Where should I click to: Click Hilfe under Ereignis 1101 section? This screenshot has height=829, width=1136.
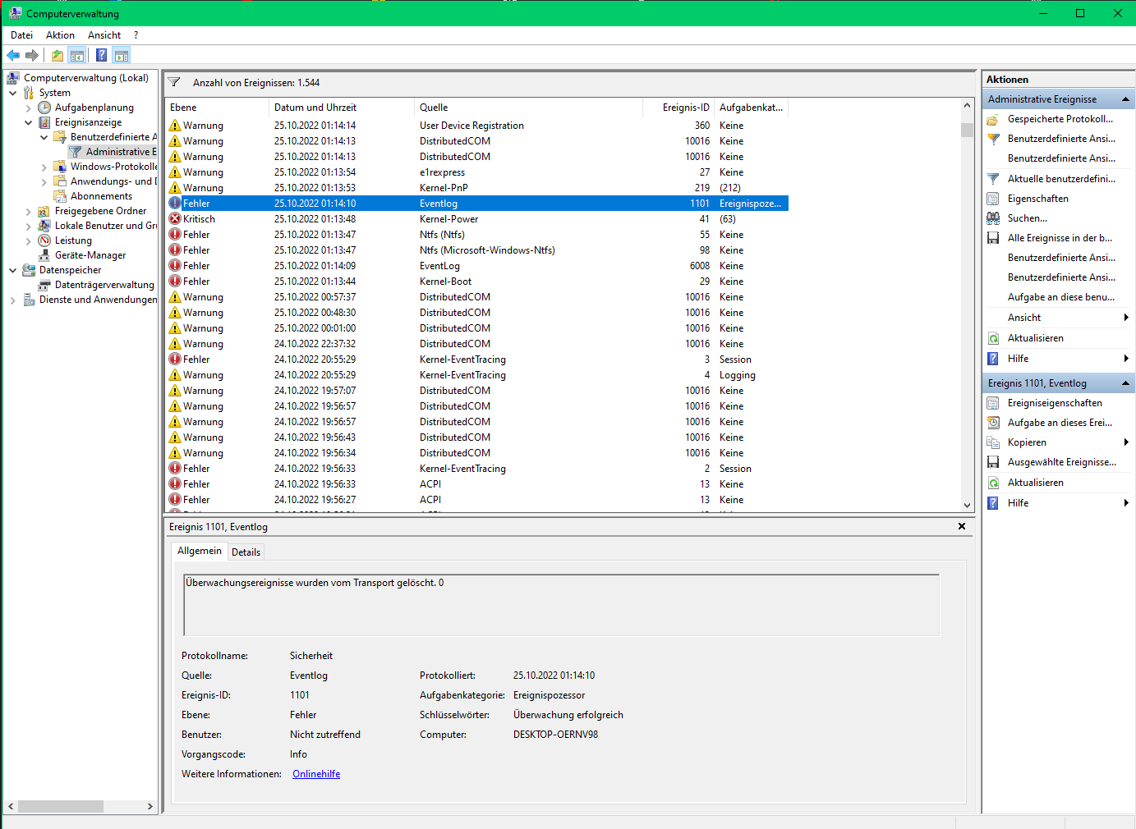1018,503
